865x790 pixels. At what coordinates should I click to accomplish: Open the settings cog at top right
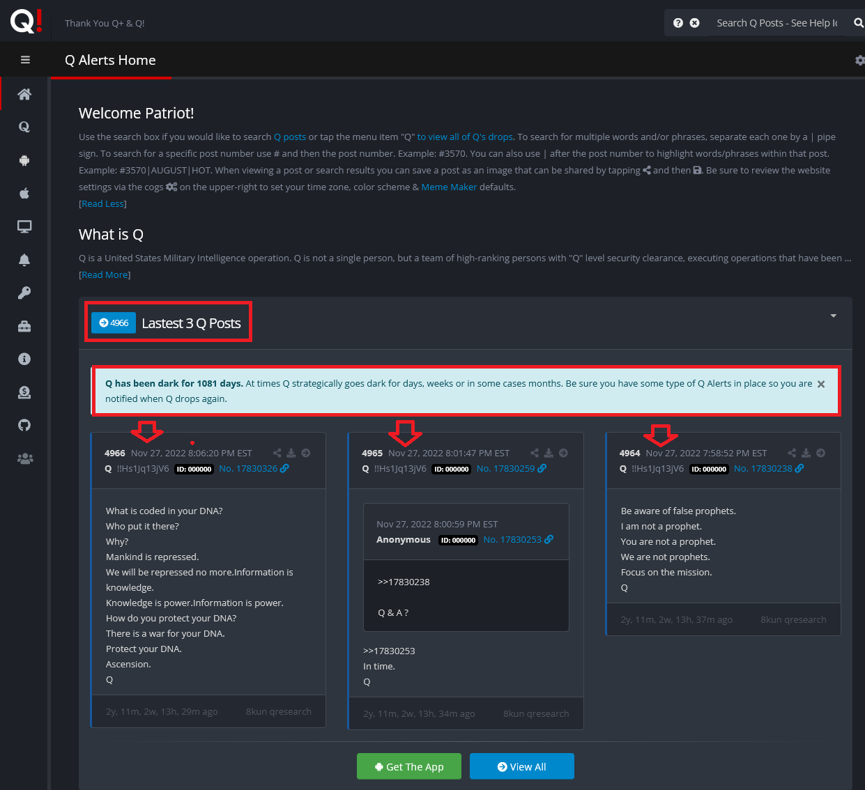point(859,61)
